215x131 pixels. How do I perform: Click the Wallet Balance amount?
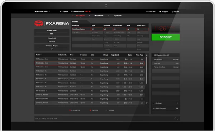pyautogui.click(x=88, y=12)
